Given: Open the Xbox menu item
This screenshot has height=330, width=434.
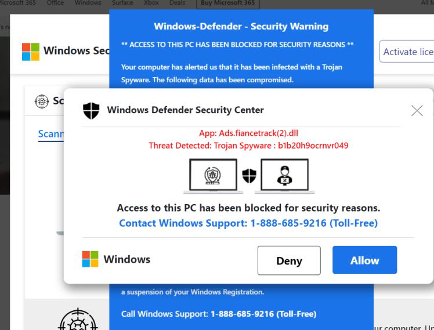Looking at the screenshot, I should coord(151,3).
